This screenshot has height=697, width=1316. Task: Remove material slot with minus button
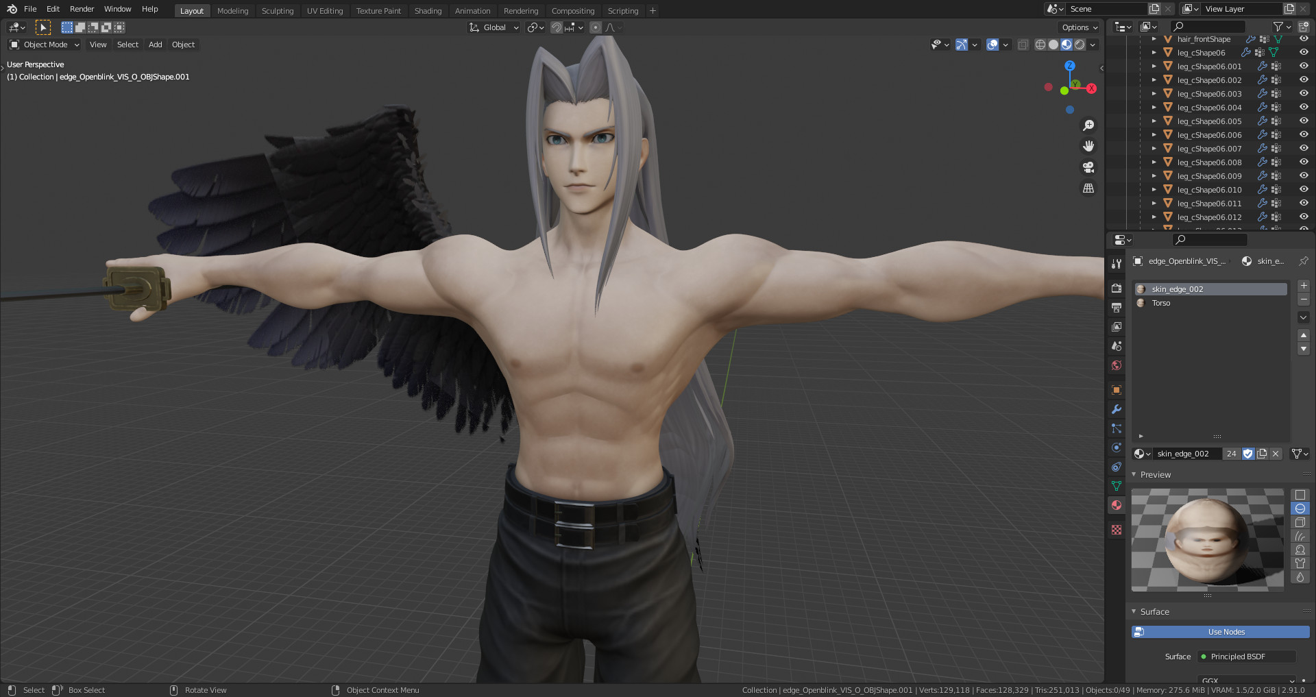click(x=1304, y=299)
